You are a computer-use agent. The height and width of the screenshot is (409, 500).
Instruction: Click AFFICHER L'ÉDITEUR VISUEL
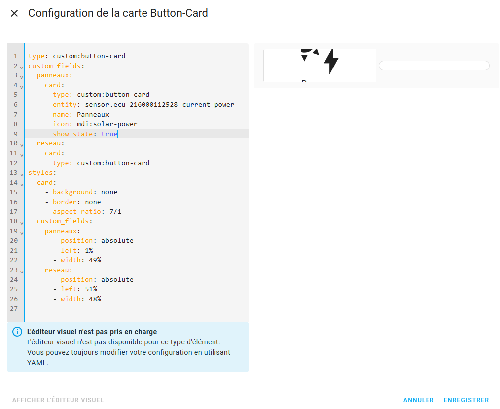click(x=58, y=400)
